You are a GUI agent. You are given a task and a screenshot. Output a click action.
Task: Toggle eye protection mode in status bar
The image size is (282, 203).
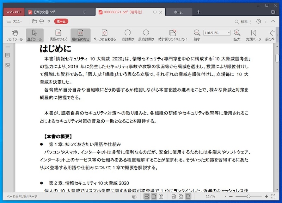(134, 197)
